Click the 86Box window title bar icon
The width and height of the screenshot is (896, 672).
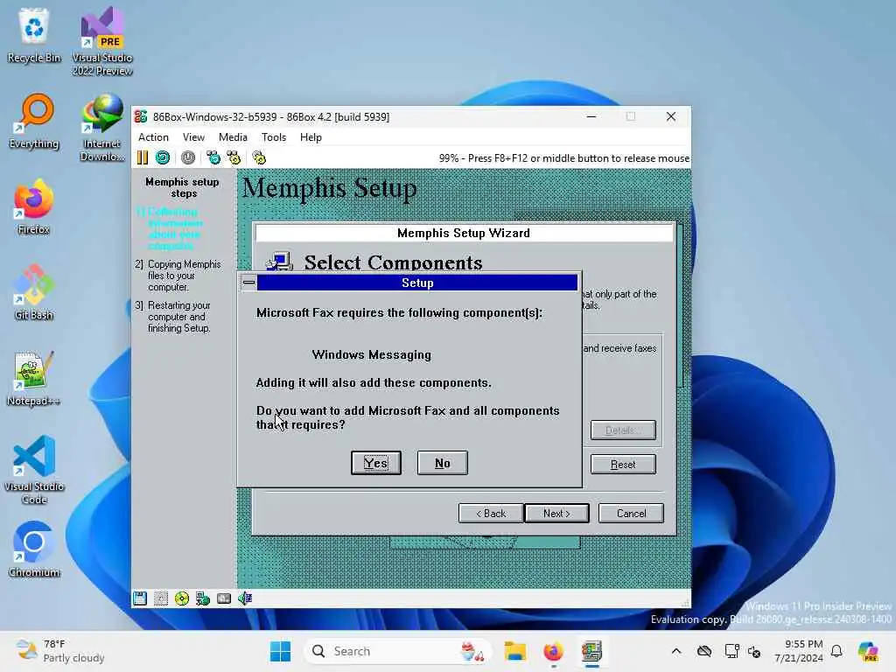tap(141, 116)
